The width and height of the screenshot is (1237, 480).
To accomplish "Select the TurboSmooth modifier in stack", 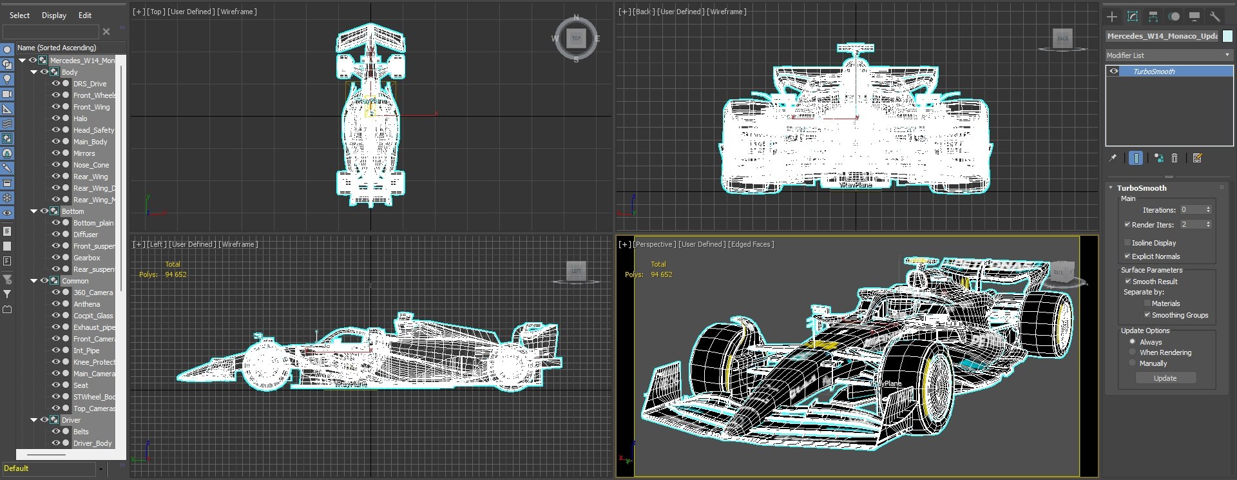I will point(1176,72).
